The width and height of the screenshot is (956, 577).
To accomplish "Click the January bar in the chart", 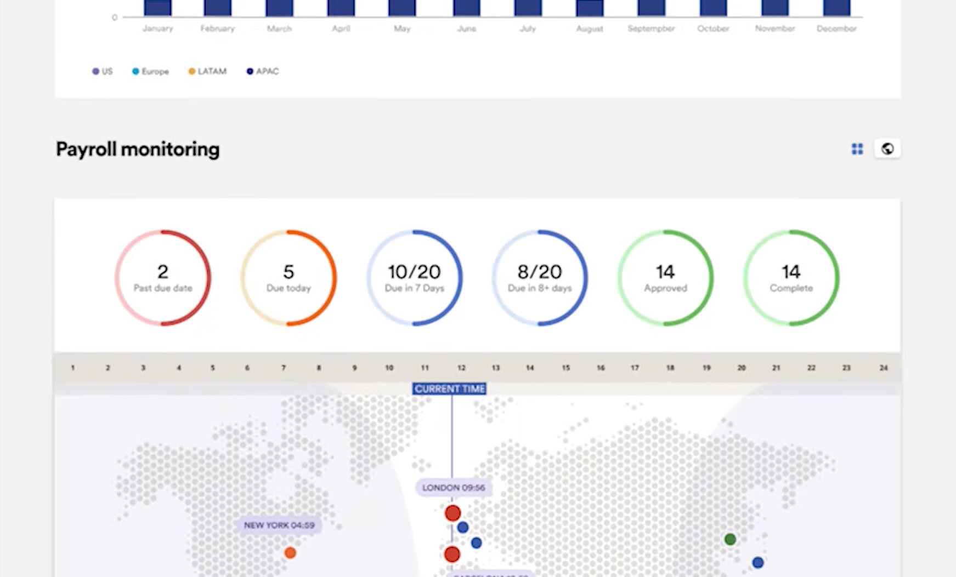I will (158, 8).
